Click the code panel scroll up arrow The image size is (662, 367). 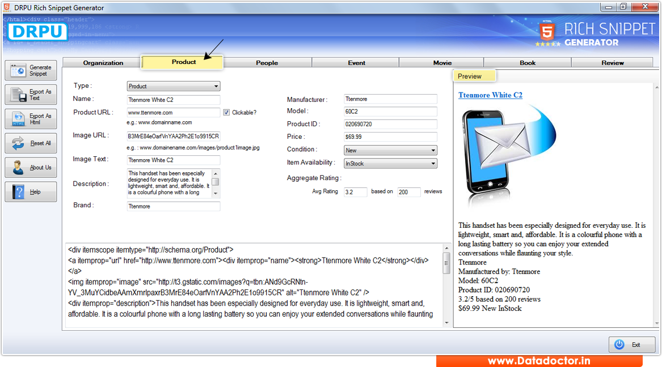tap(446, 247)
